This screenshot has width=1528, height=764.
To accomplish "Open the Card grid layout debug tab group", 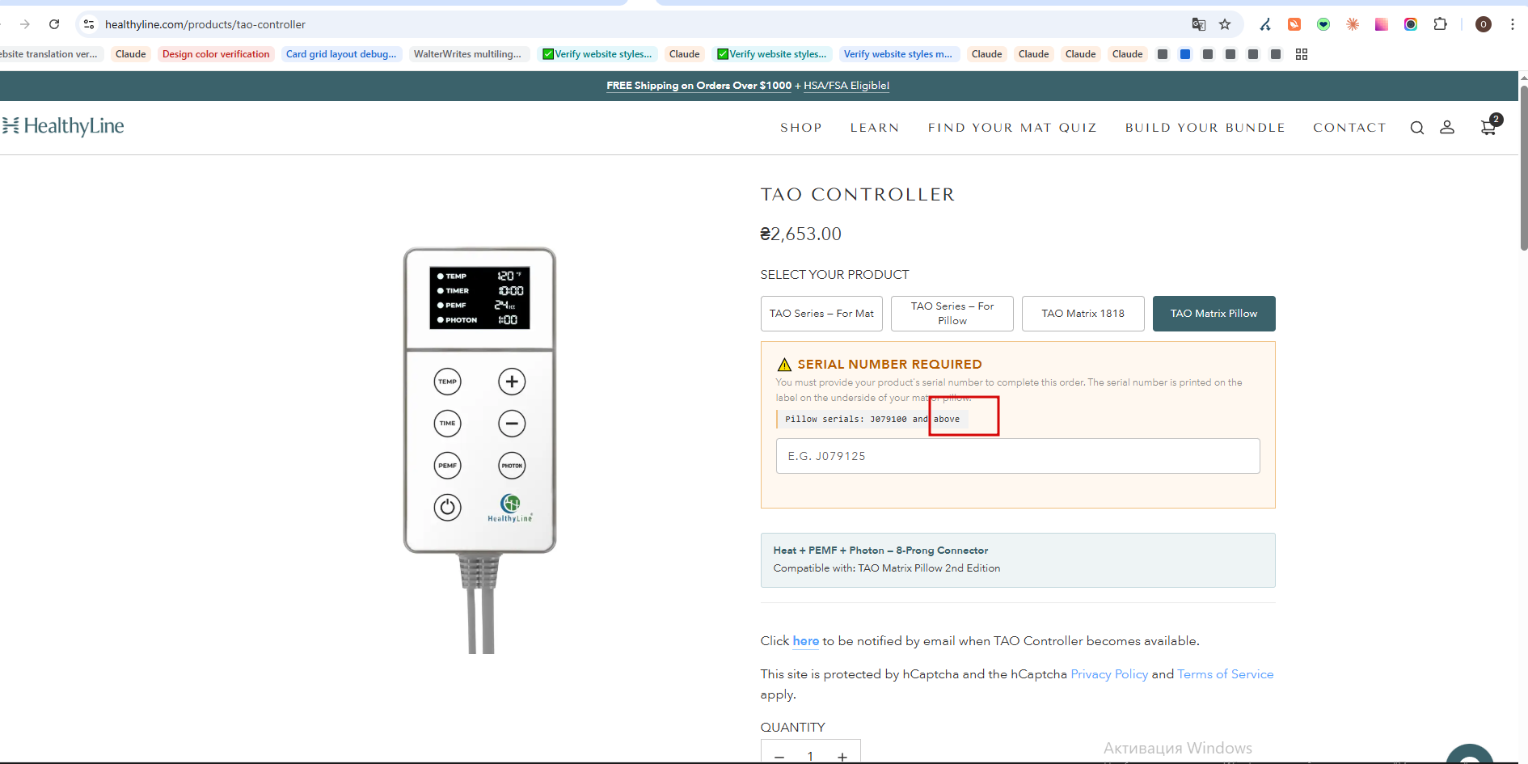I will 341,54.
